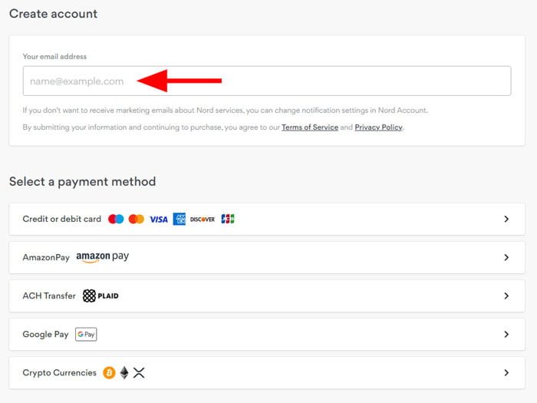Click the Plaid logo icon
Viewport: 537px width, 403px height.
[100, 296]
